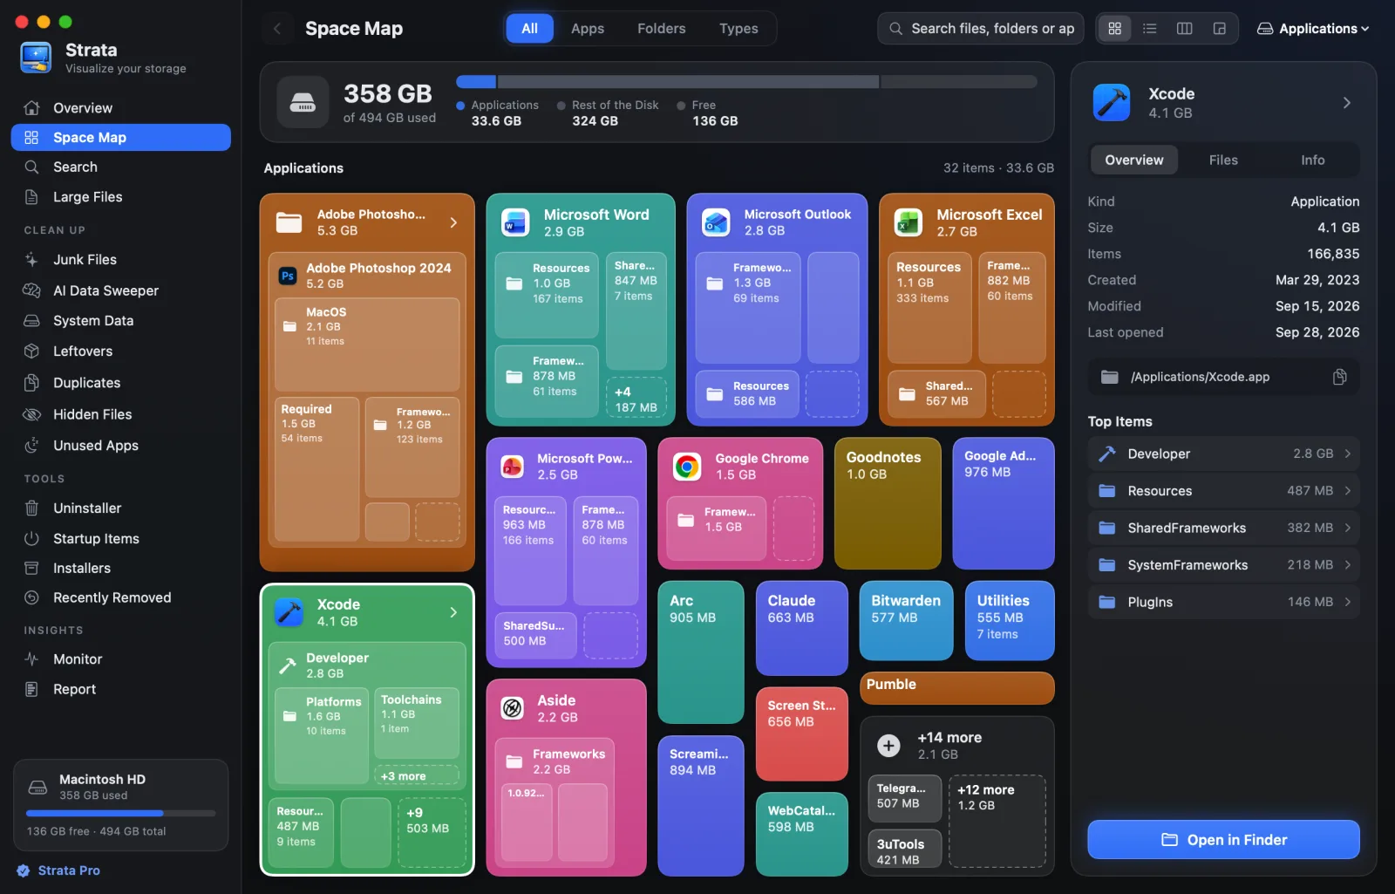Open the Monitor insight
The width and height of the screenshot is (1395, 894).
point(120,659)
